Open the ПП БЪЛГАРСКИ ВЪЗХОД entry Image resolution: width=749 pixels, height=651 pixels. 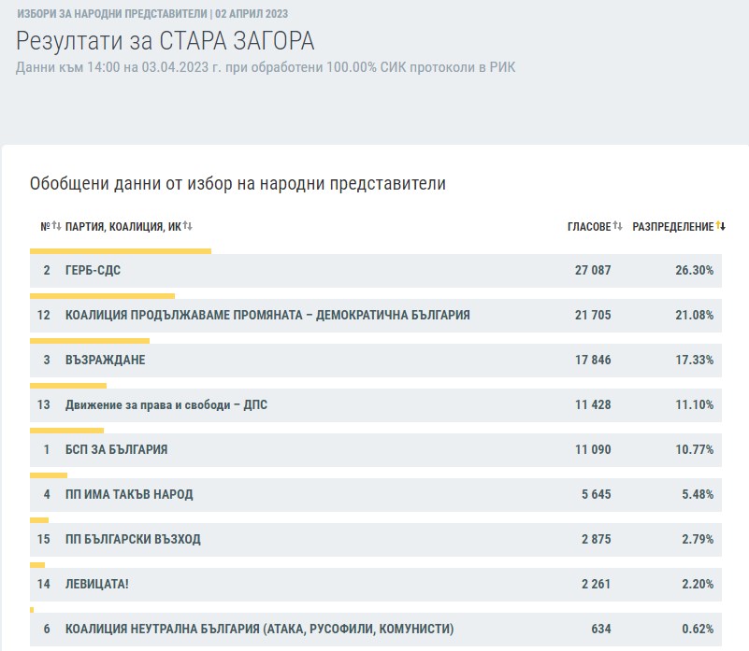tap(133, 540)
